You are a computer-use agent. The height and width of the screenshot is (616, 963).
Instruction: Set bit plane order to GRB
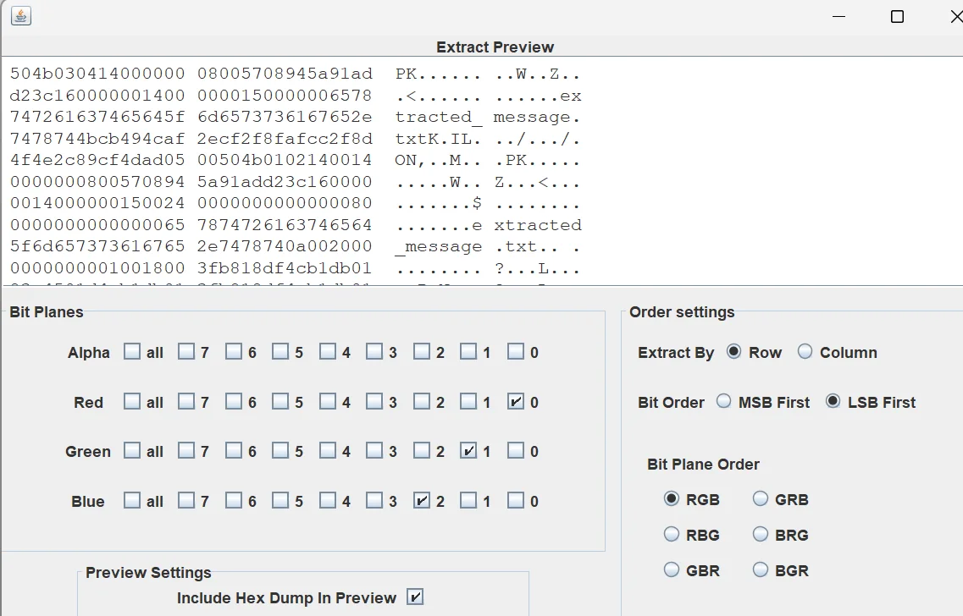click(x=761, y=499)
